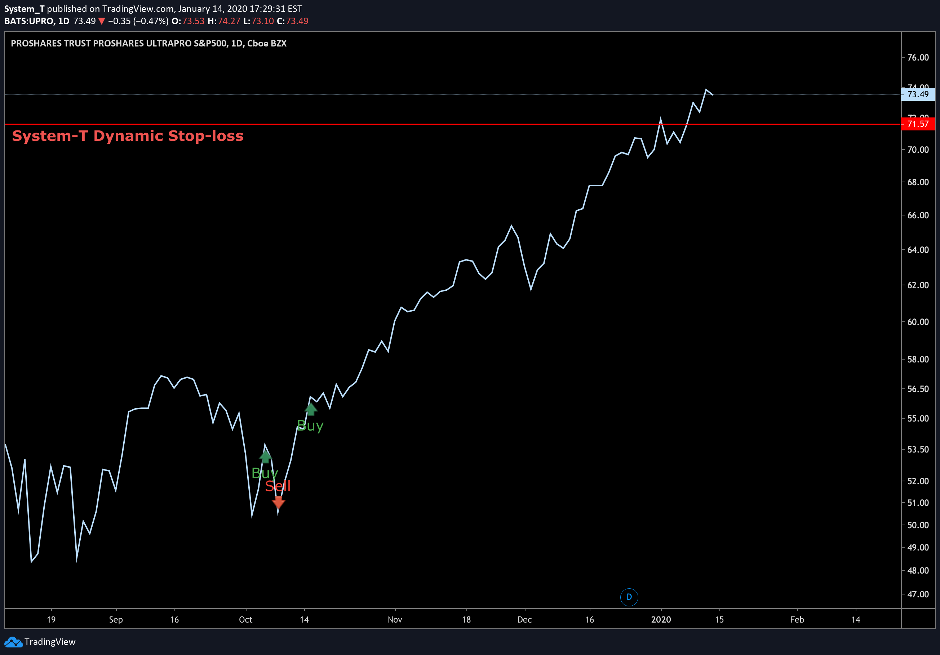This screenshot has height=655, width=940.
Task: Click the 60.00 price axis label
Action: [x=918, y=322]
